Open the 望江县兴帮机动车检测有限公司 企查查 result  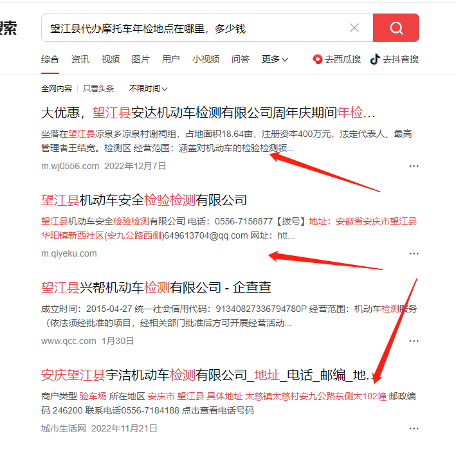pos(156,287)
